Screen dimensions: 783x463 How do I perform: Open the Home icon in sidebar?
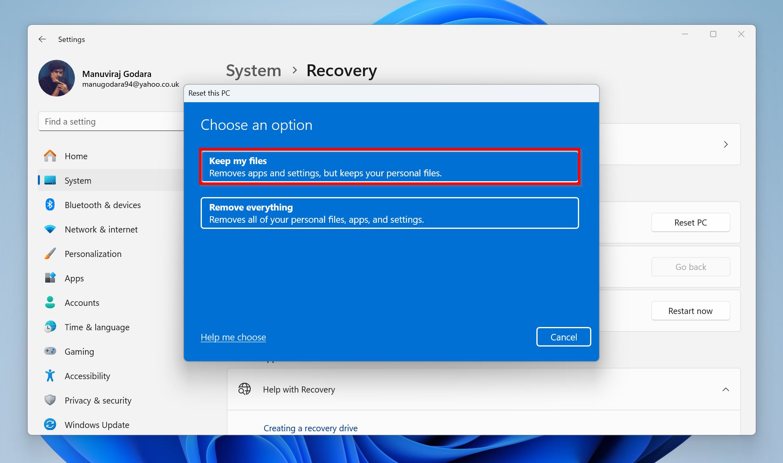click(50, 156)
